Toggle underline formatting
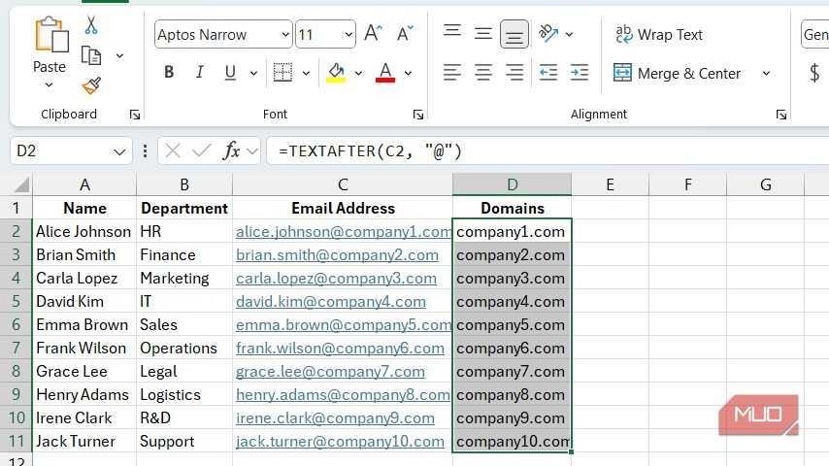Image resolution: width=829 pixels, height=466 pixels. click(x=230, y=73)
